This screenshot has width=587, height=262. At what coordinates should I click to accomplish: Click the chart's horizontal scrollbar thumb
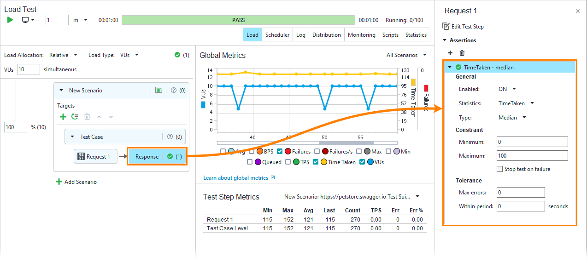pos(346,143)
